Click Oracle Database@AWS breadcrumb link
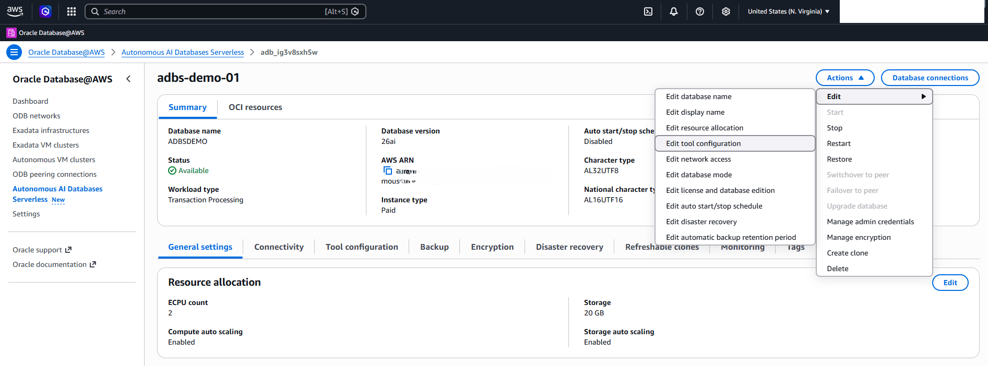Viewport: 988px width, 366px height. point(66,52)
